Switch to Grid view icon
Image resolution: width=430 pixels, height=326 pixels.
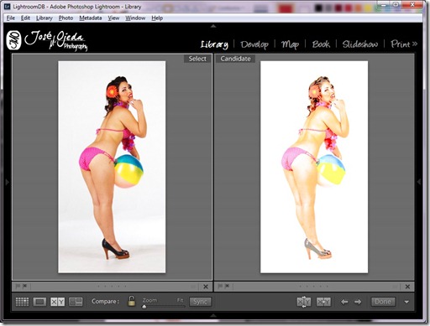(x=22, y=302)
